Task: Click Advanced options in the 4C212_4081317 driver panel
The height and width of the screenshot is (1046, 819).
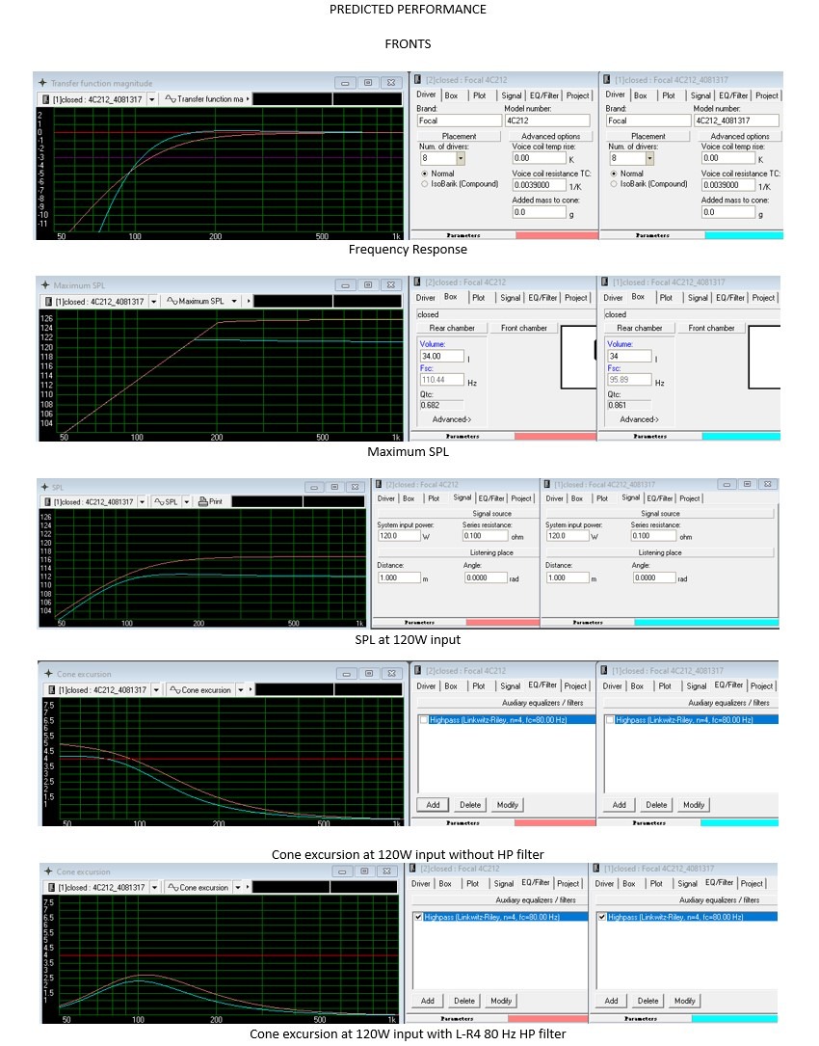Action: [740, 136]
